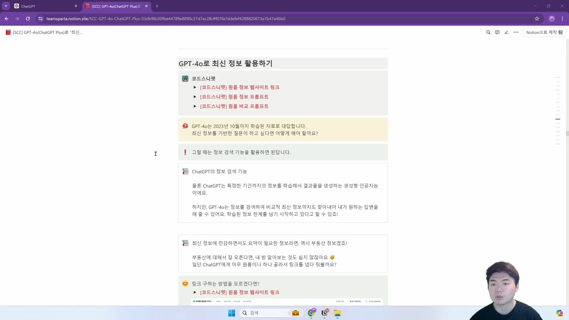Viewport: 569px width, 320px height.
Task: Expand '원룸 정보 웹사이트 링크' toggle in 코드스니펫
Action: 195,87
